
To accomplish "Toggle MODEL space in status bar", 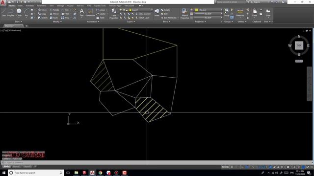I will [x=225, y=167].
